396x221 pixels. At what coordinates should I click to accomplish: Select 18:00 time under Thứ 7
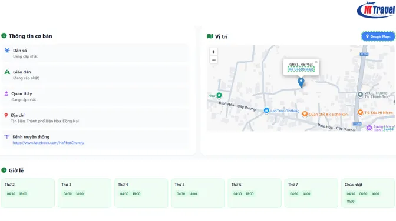coord(306,194)
